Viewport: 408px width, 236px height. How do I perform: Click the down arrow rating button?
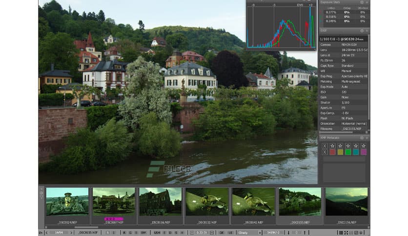[x=288, y=233]
